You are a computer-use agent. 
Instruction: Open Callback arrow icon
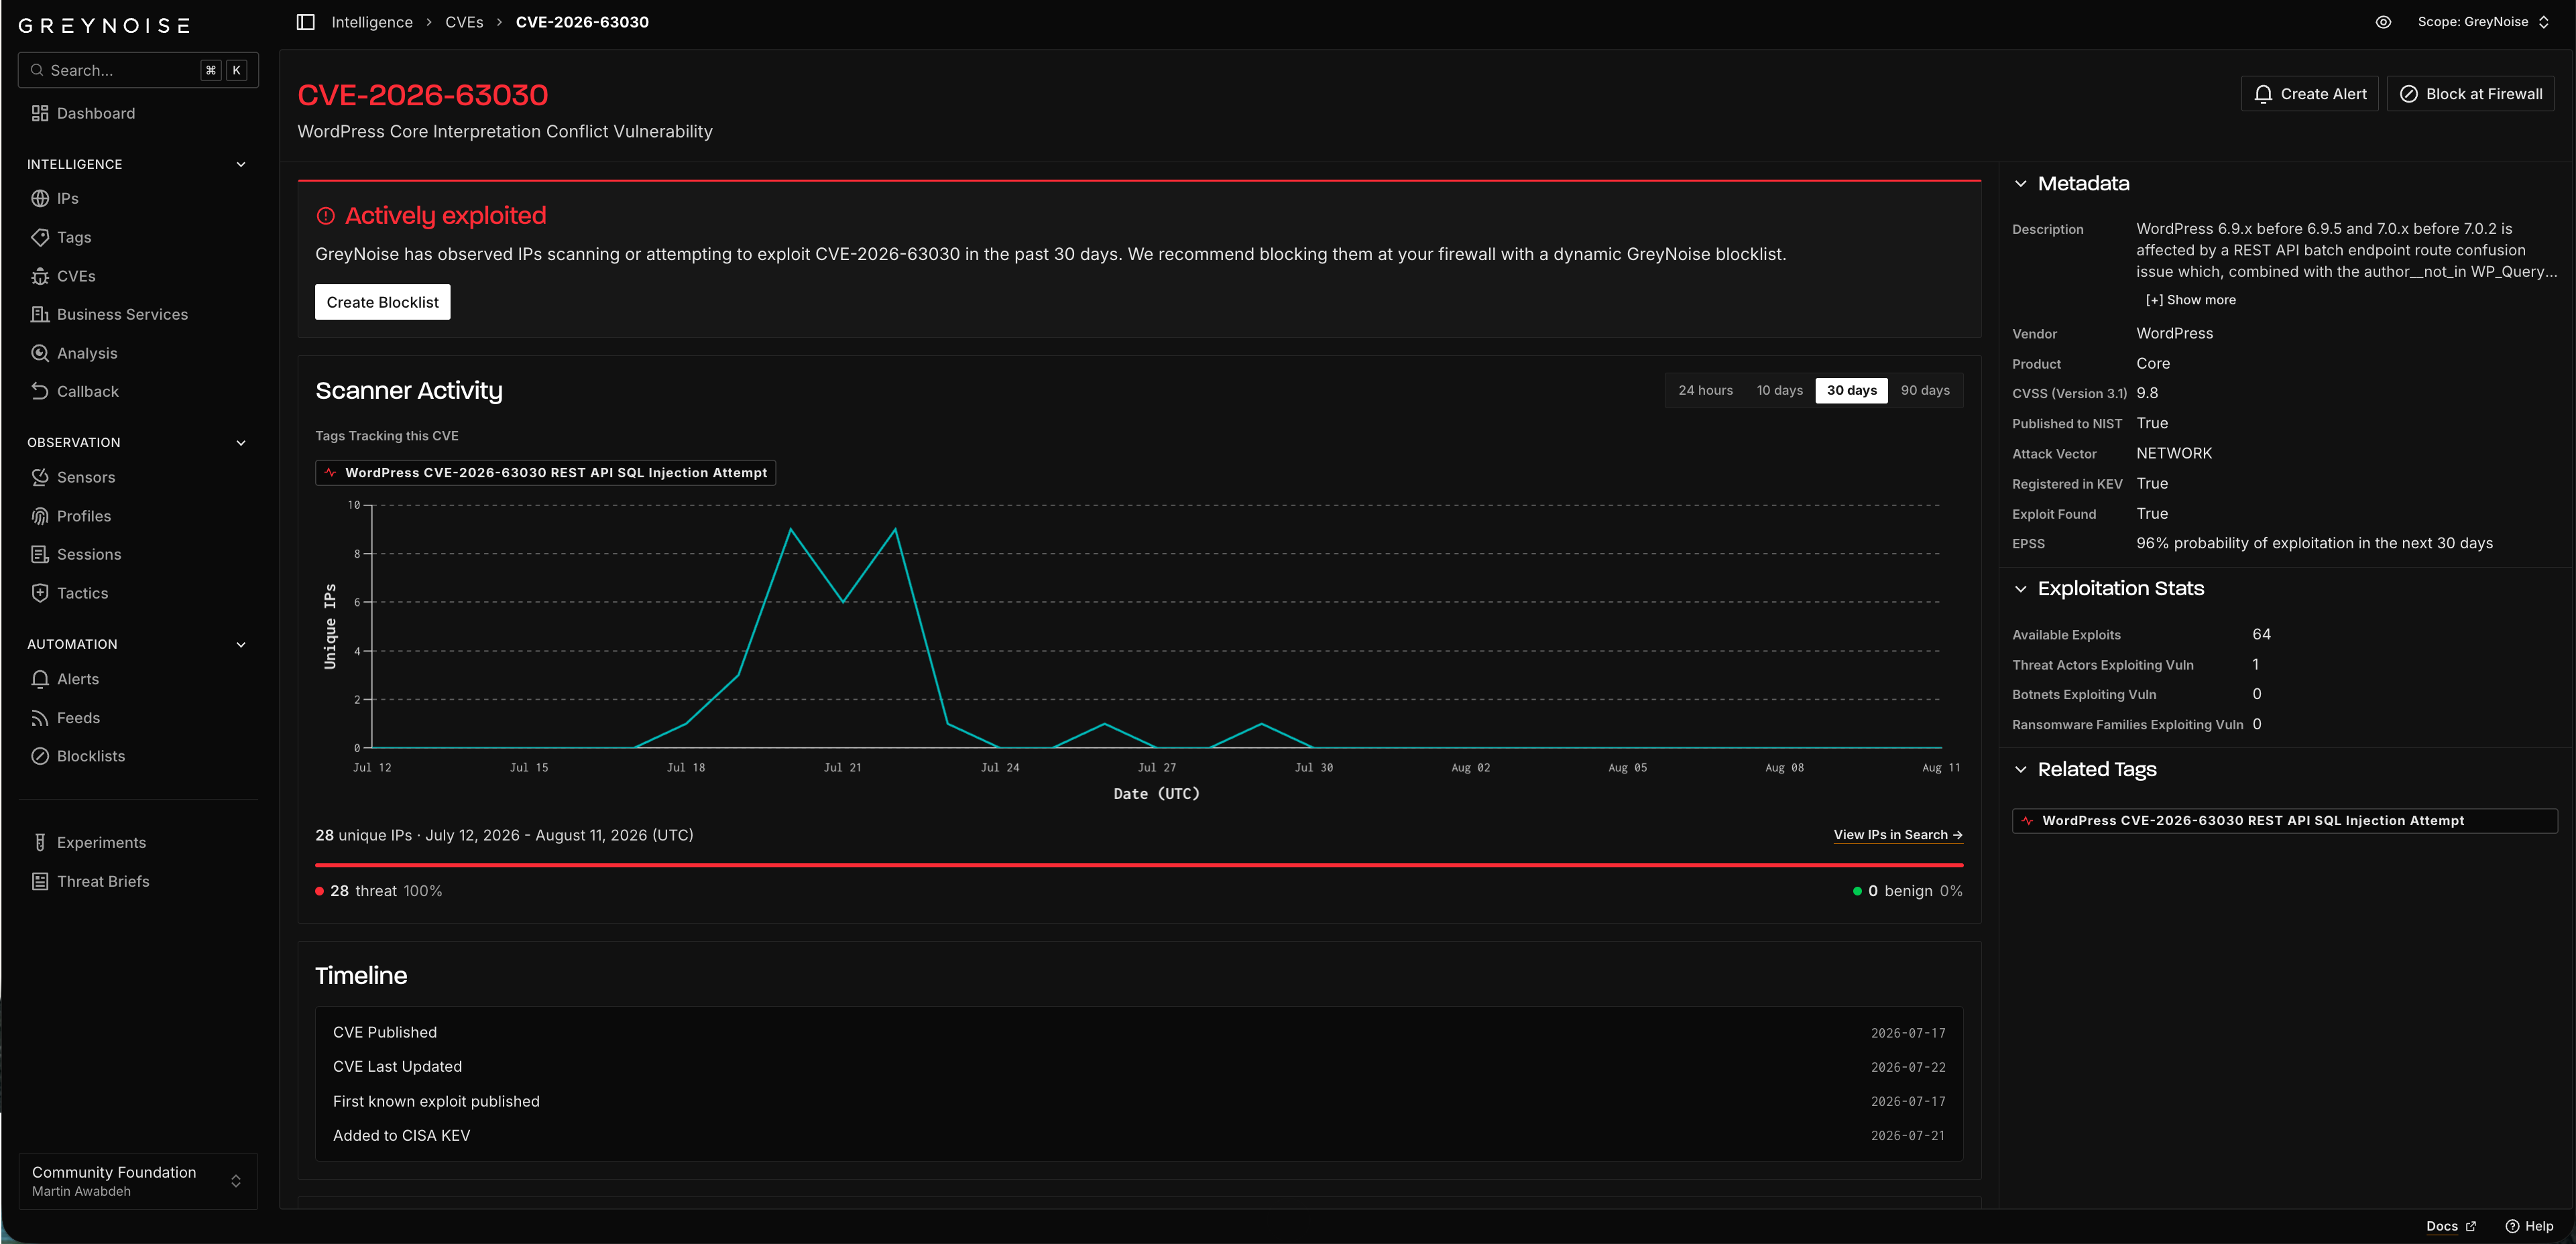[x=40, y=391]
